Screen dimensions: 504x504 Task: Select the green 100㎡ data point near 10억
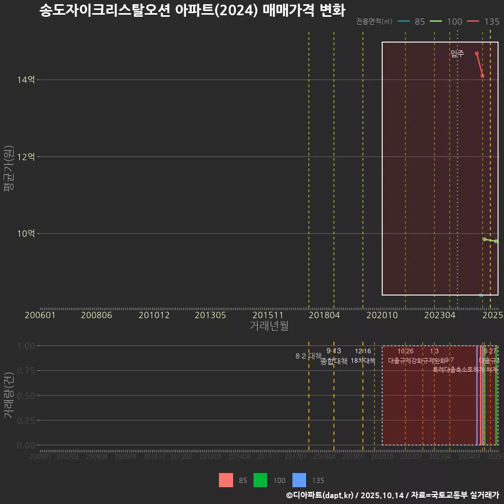484,239
